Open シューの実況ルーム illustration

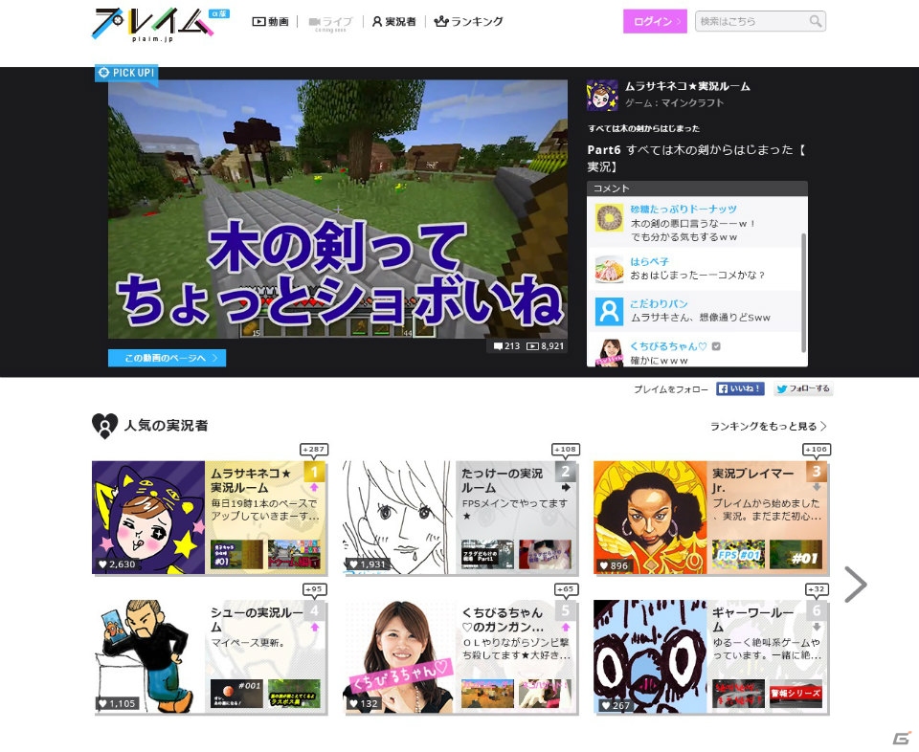click(x=148, y=657)
